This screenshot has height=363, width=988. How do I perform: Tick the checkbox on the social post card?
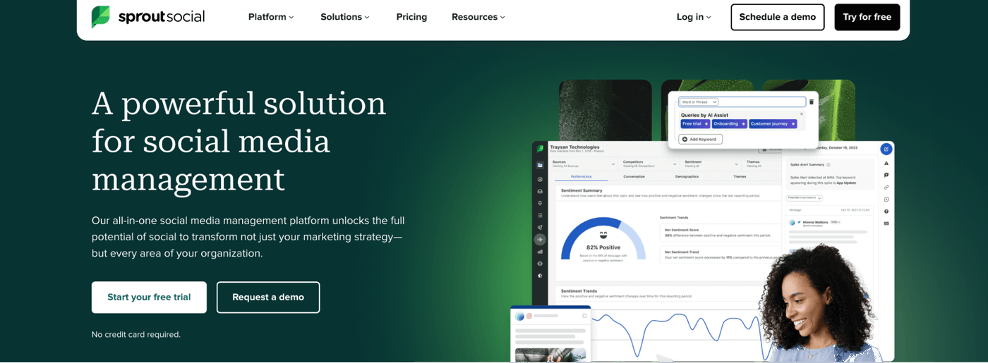584,316
